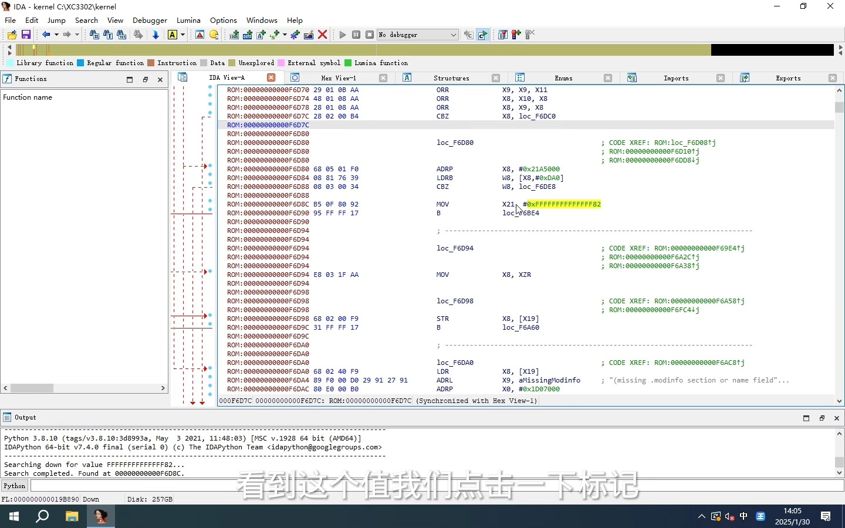845x528 pixels.
Task: Open the Debugger menu
Action: pyautogui.click(x=150, y=20)
